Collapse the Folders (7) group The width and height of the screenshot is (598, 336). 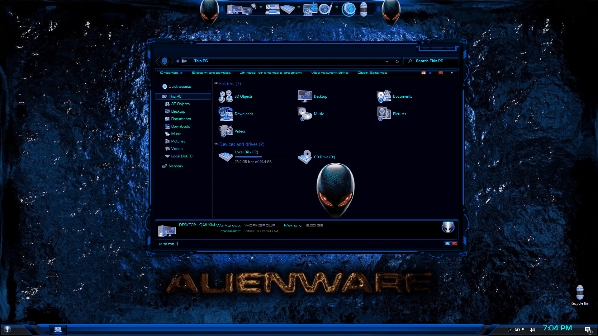click(x=216, y=83)
